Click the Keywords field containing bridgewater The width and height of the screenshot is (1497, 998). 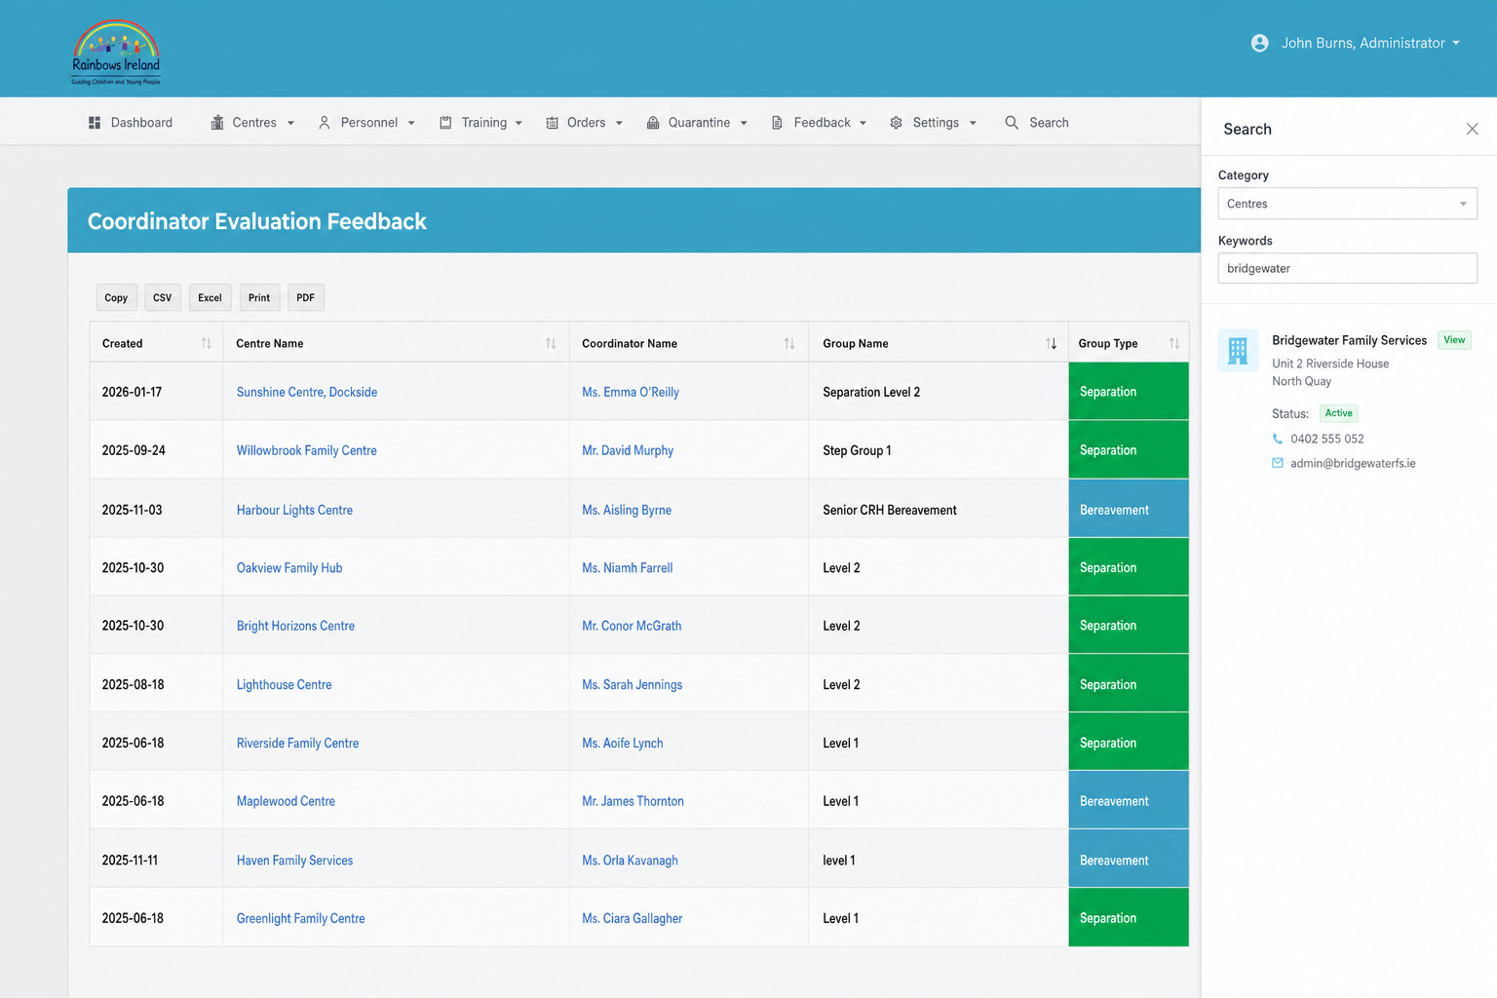point(1347,268)
